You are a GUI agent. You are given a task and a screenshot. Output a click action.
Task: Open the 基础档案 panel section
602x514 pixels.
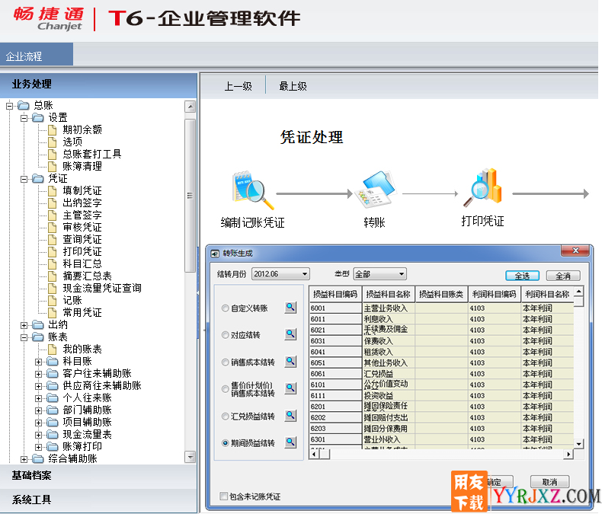[98, 476]
